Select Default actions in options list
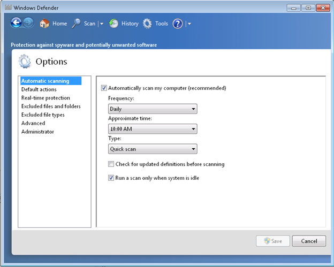 pyautogui.click(x=39, y=89)
